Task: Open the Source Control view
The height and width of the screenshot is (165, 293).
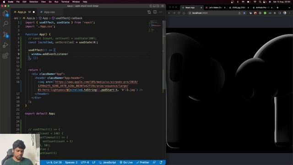Action: [5, 34]
